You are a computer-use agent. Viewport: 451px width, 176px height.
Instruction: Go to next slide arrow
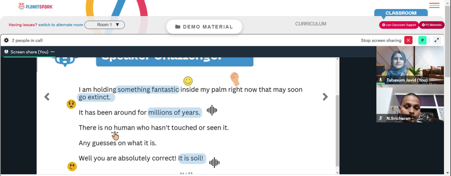pyautogui.click(x=325, y=97)
